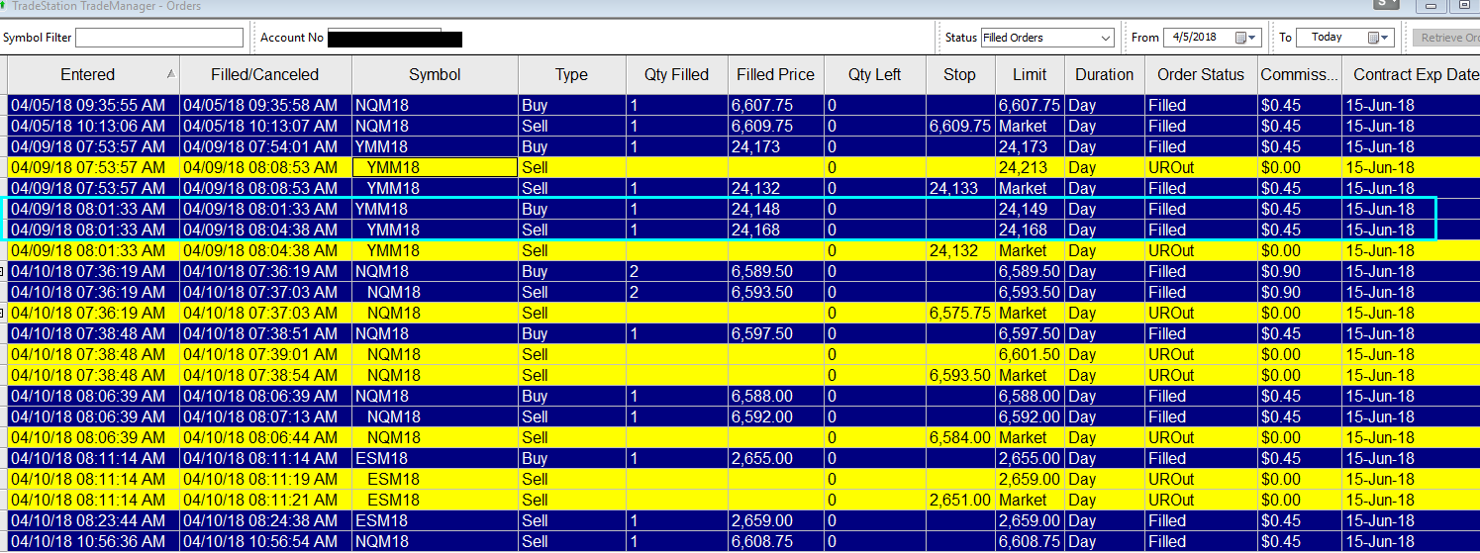
Task: Select entered time 04/10/18 08:23:44 AM
Action: coord(94,520)
